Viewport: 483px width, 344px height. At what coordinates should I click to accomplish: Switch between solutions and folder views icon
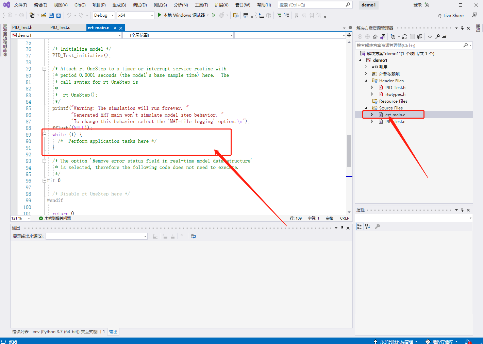pyautogui.click(x=383, y=37)
